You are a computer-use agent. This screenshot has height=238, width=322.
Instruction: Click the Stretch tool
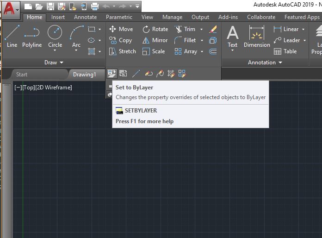click(123, 51)
